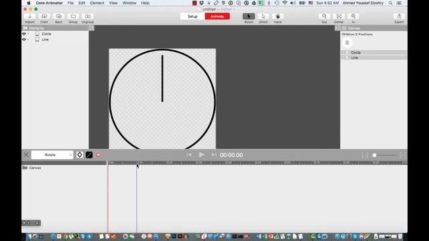Activate the Hand pan tool

[x=278, y=16]
